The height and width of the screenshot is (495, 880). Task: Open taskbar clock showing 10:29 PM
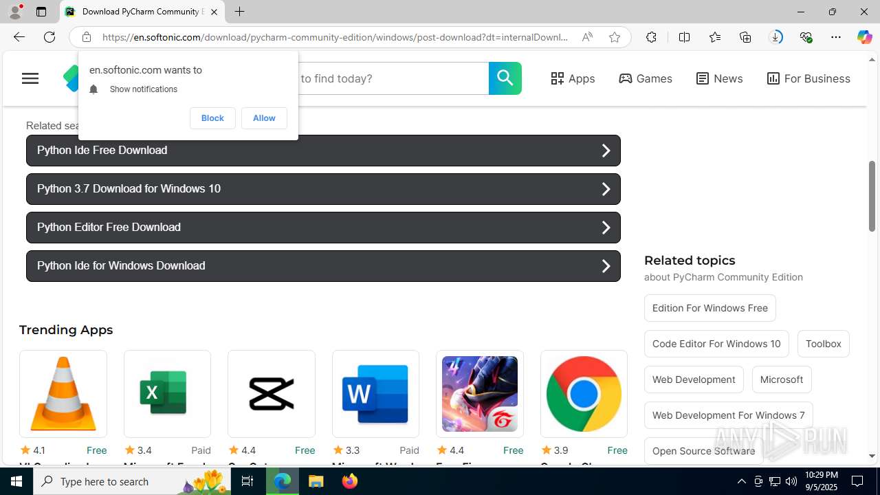tap(821, 481)
